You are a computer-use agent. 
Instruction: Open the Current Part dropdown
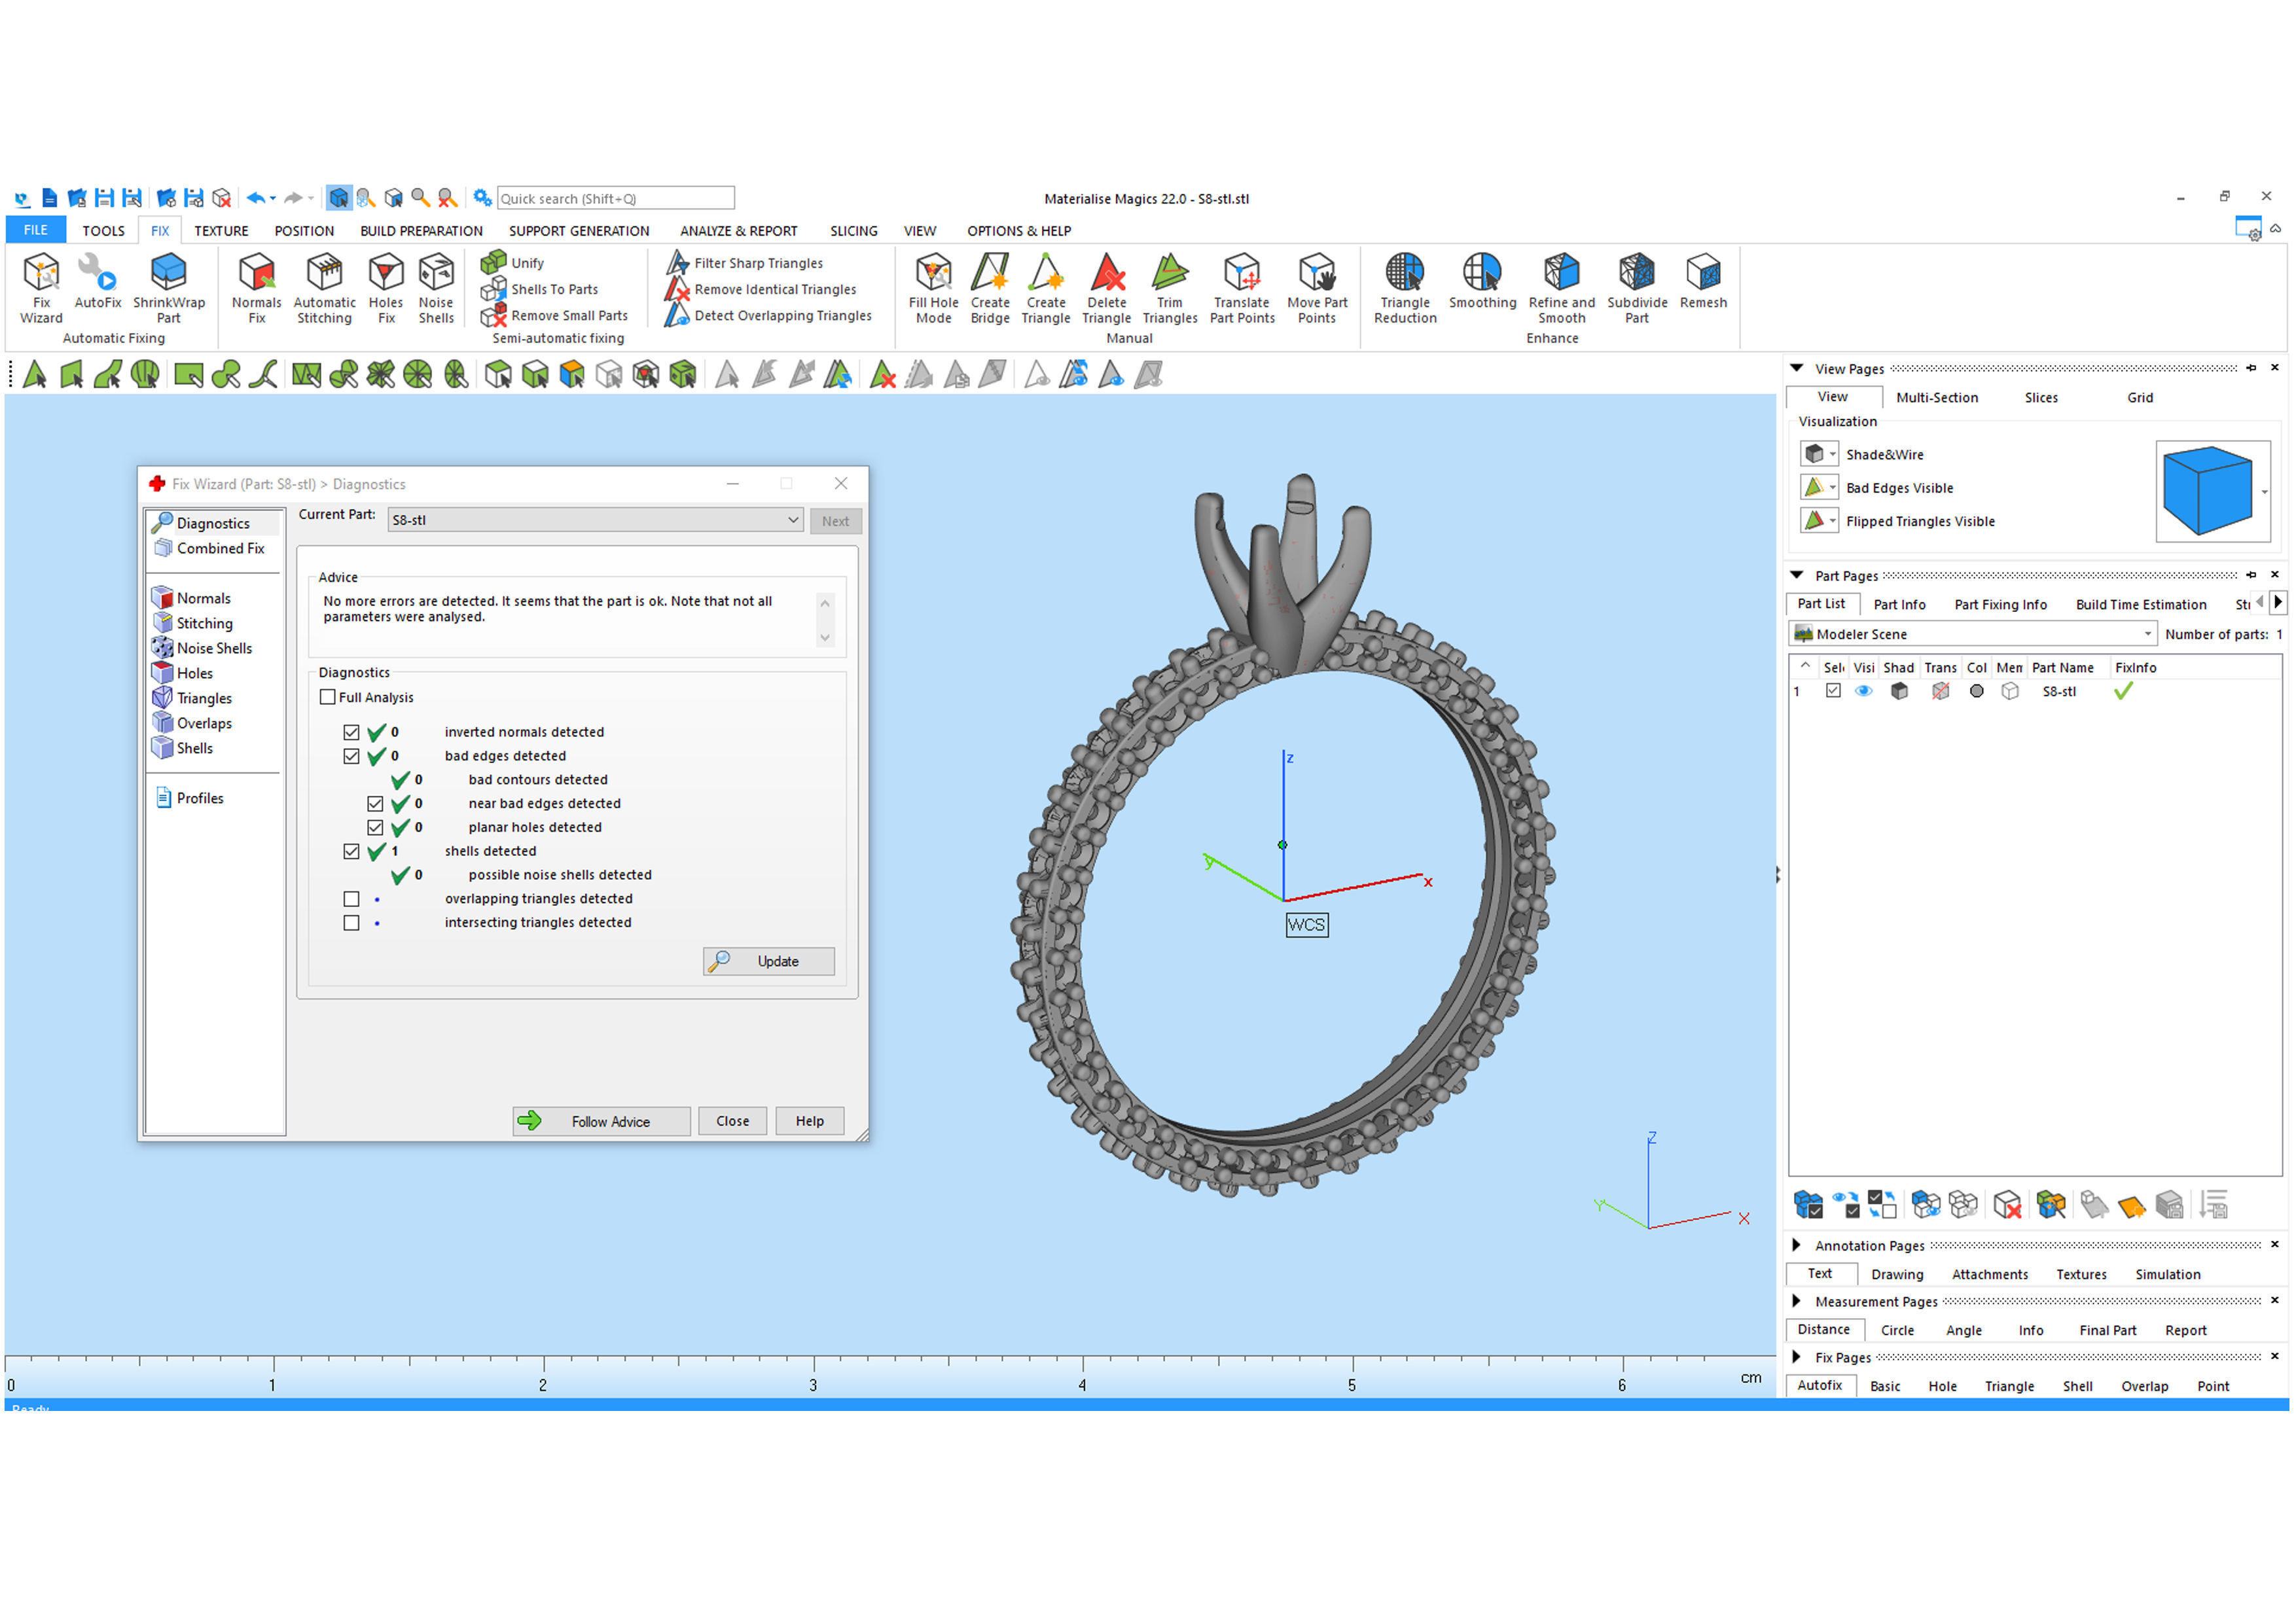tap(792, 520)
